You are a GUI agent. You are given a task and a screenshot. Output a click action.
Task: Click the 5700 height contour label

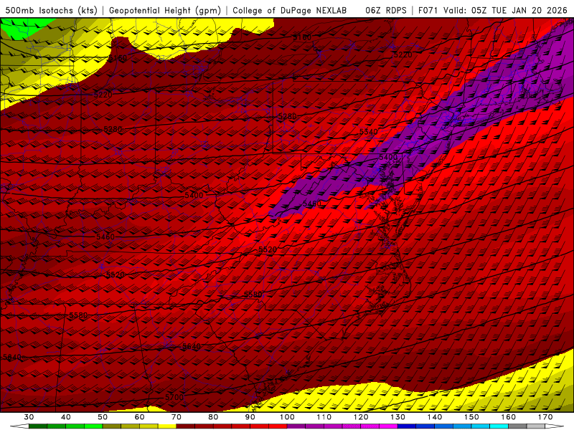point(174,397)
